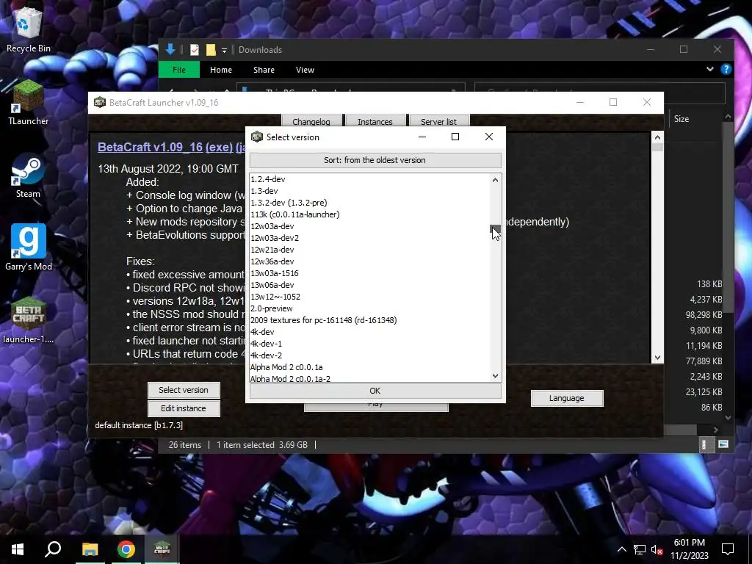Click changelog scroll up arrow
The width and height of the screenshot is (752, 564).
tap(657, 137)
